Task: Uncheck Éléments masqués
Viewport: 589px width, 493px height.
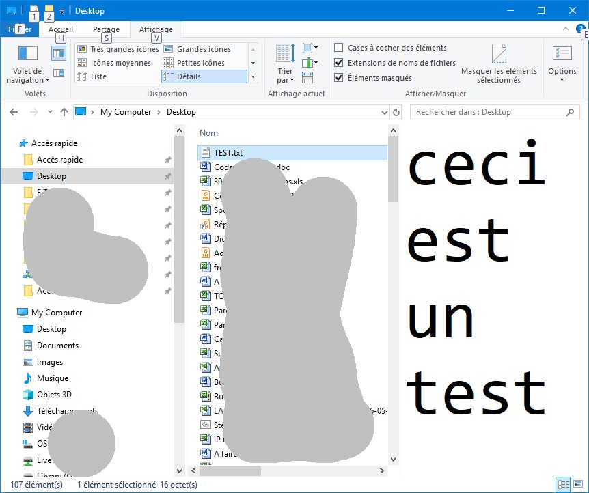Action: (373, 78)
